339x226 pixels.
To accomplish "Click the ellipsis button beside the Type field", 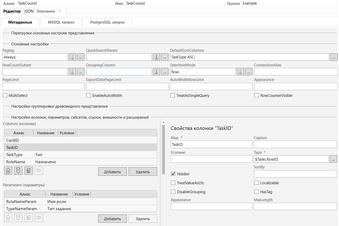I will click(333, 159).
